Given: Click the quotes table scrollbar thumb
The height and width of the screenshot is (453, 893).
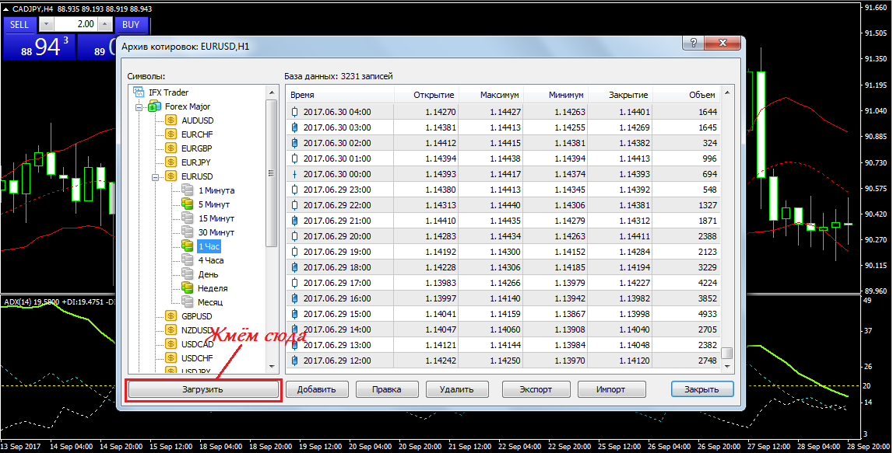Looking at the screenshot, I should 726,353.
